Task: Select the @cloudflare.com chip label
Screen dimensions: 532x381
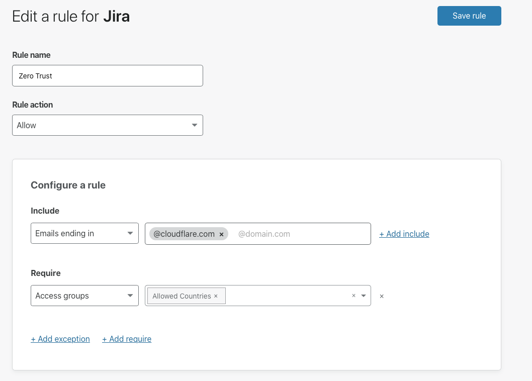Action: pyautogui.click(x=184, y=234)
